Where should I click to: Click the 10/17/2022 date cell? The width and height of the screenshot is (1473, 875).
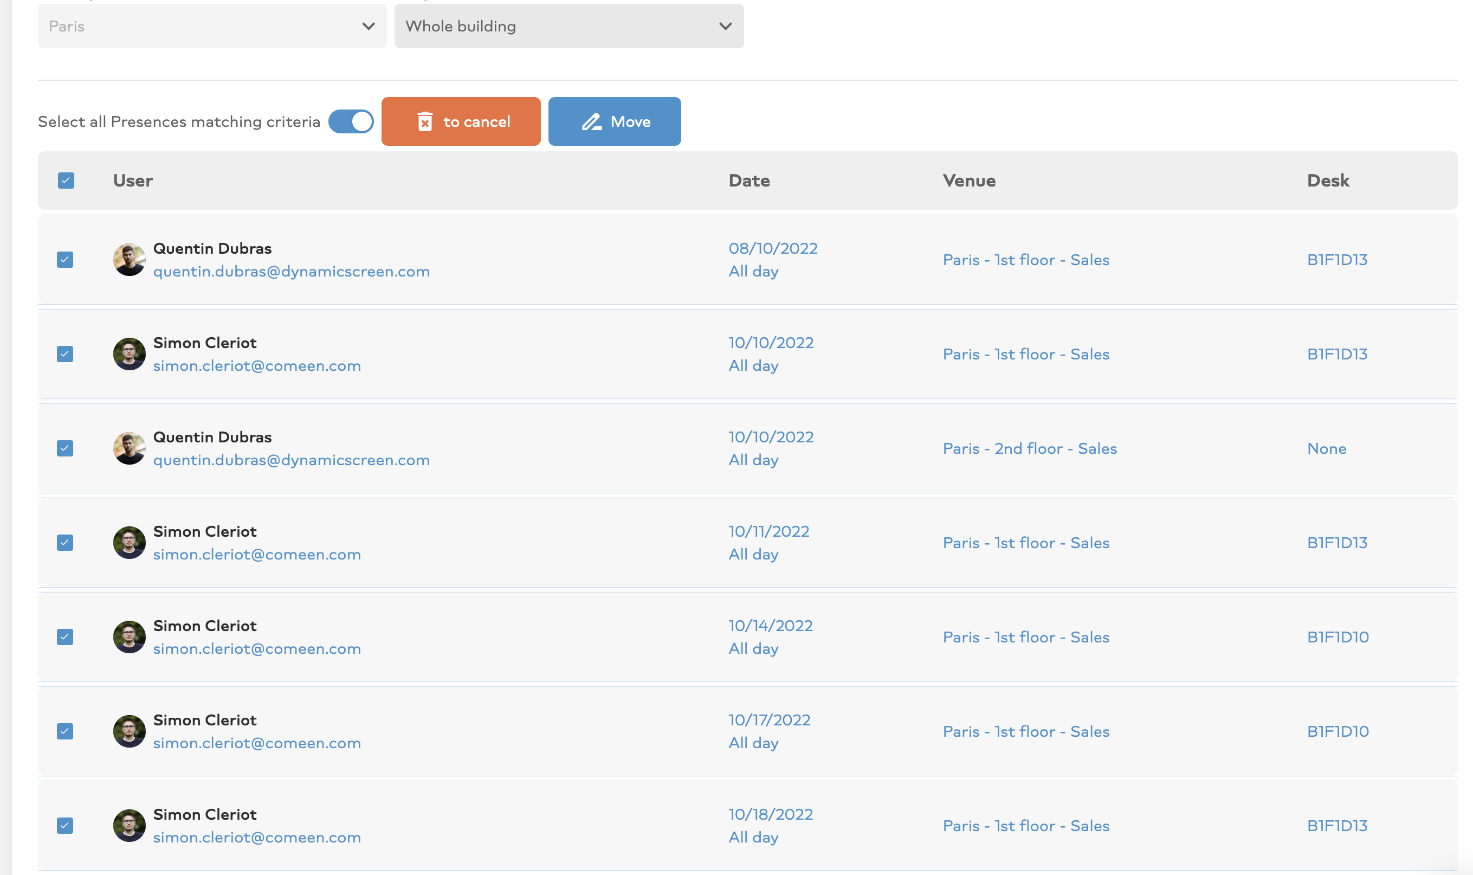coord(769,720)
